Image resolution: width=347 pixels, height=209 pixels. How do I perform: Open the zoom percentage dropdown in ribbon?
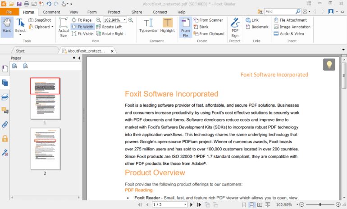coord(124,20)
